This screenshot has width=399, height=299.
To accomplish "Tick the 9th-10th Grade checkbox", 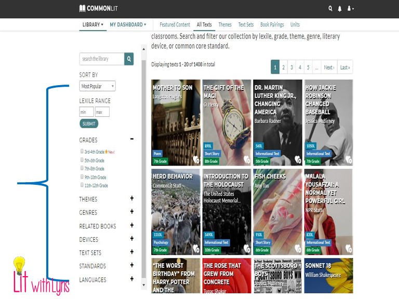I will (x=82, y=176).
